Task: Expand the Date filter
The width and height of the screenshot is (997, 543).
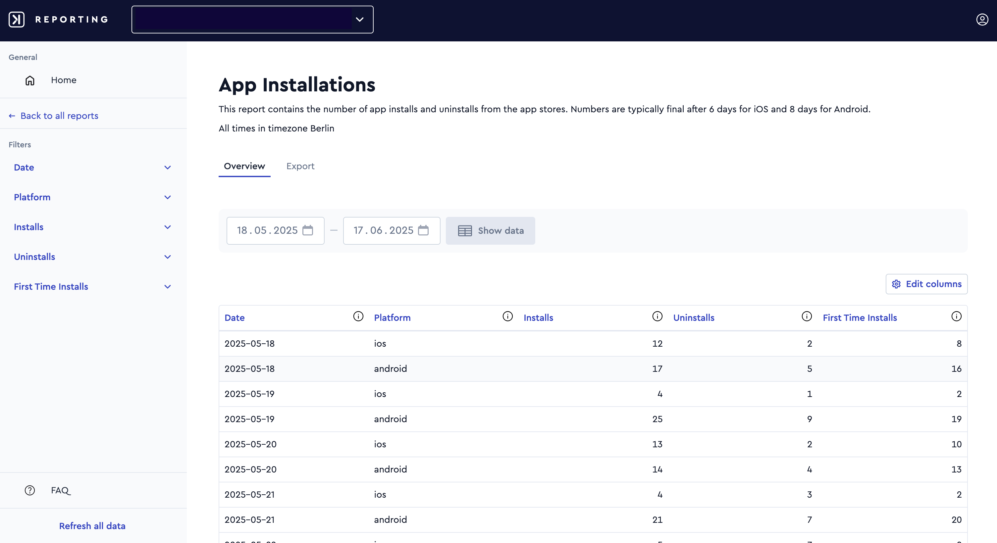Action: point(93,168)
